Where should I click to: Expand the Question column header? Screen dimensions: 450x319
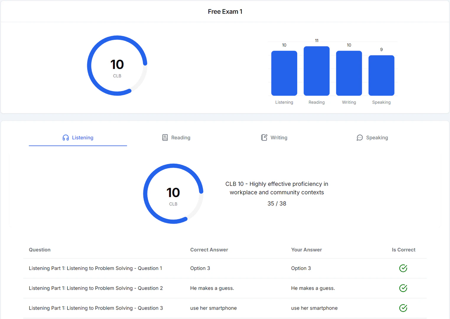(40, 250)
